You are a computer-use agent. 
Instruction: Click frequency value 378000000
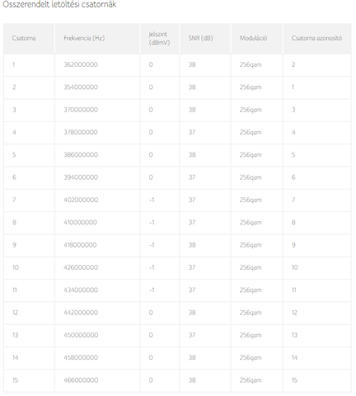[x=81, y=132]
